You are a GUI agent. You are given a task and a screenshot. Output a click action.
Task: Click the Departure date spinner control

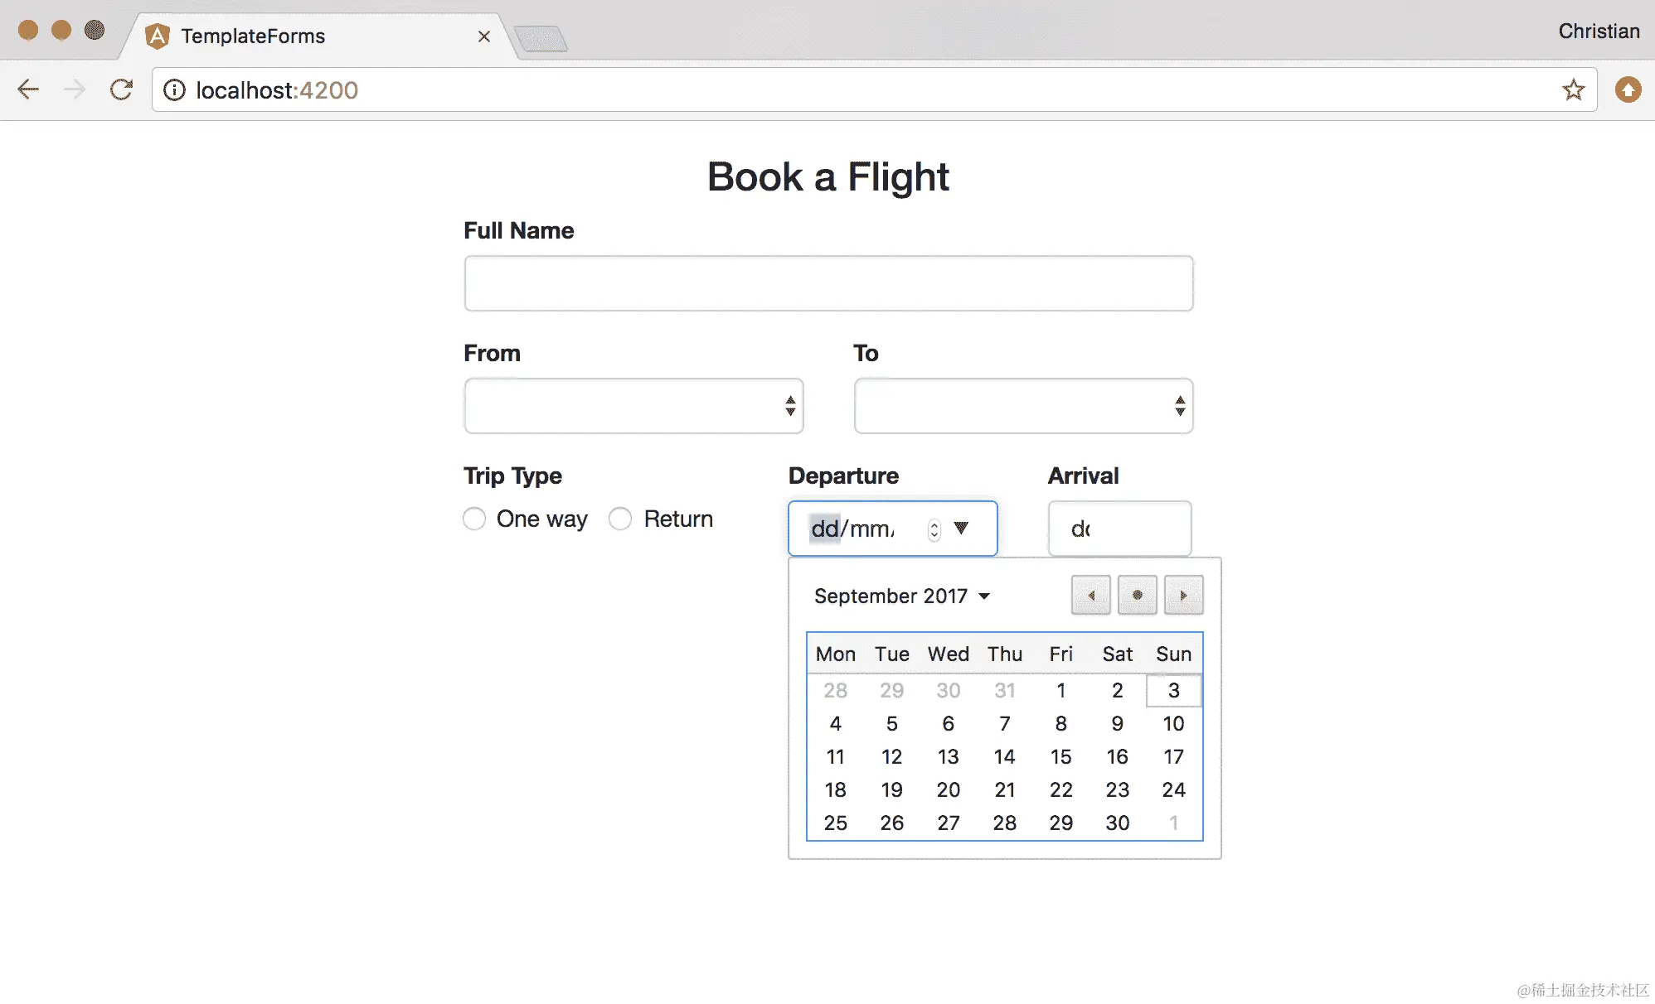click(x=934, y=529)
